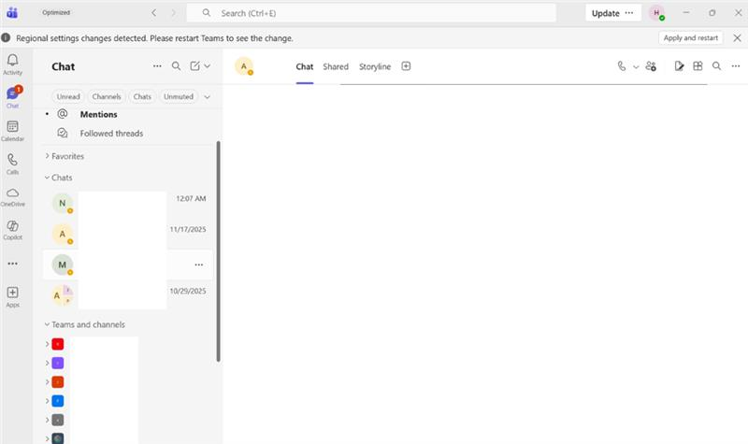Open the ellipsis menu beside Update
Viewport: 748px width, 444px height.
[629, 13]
